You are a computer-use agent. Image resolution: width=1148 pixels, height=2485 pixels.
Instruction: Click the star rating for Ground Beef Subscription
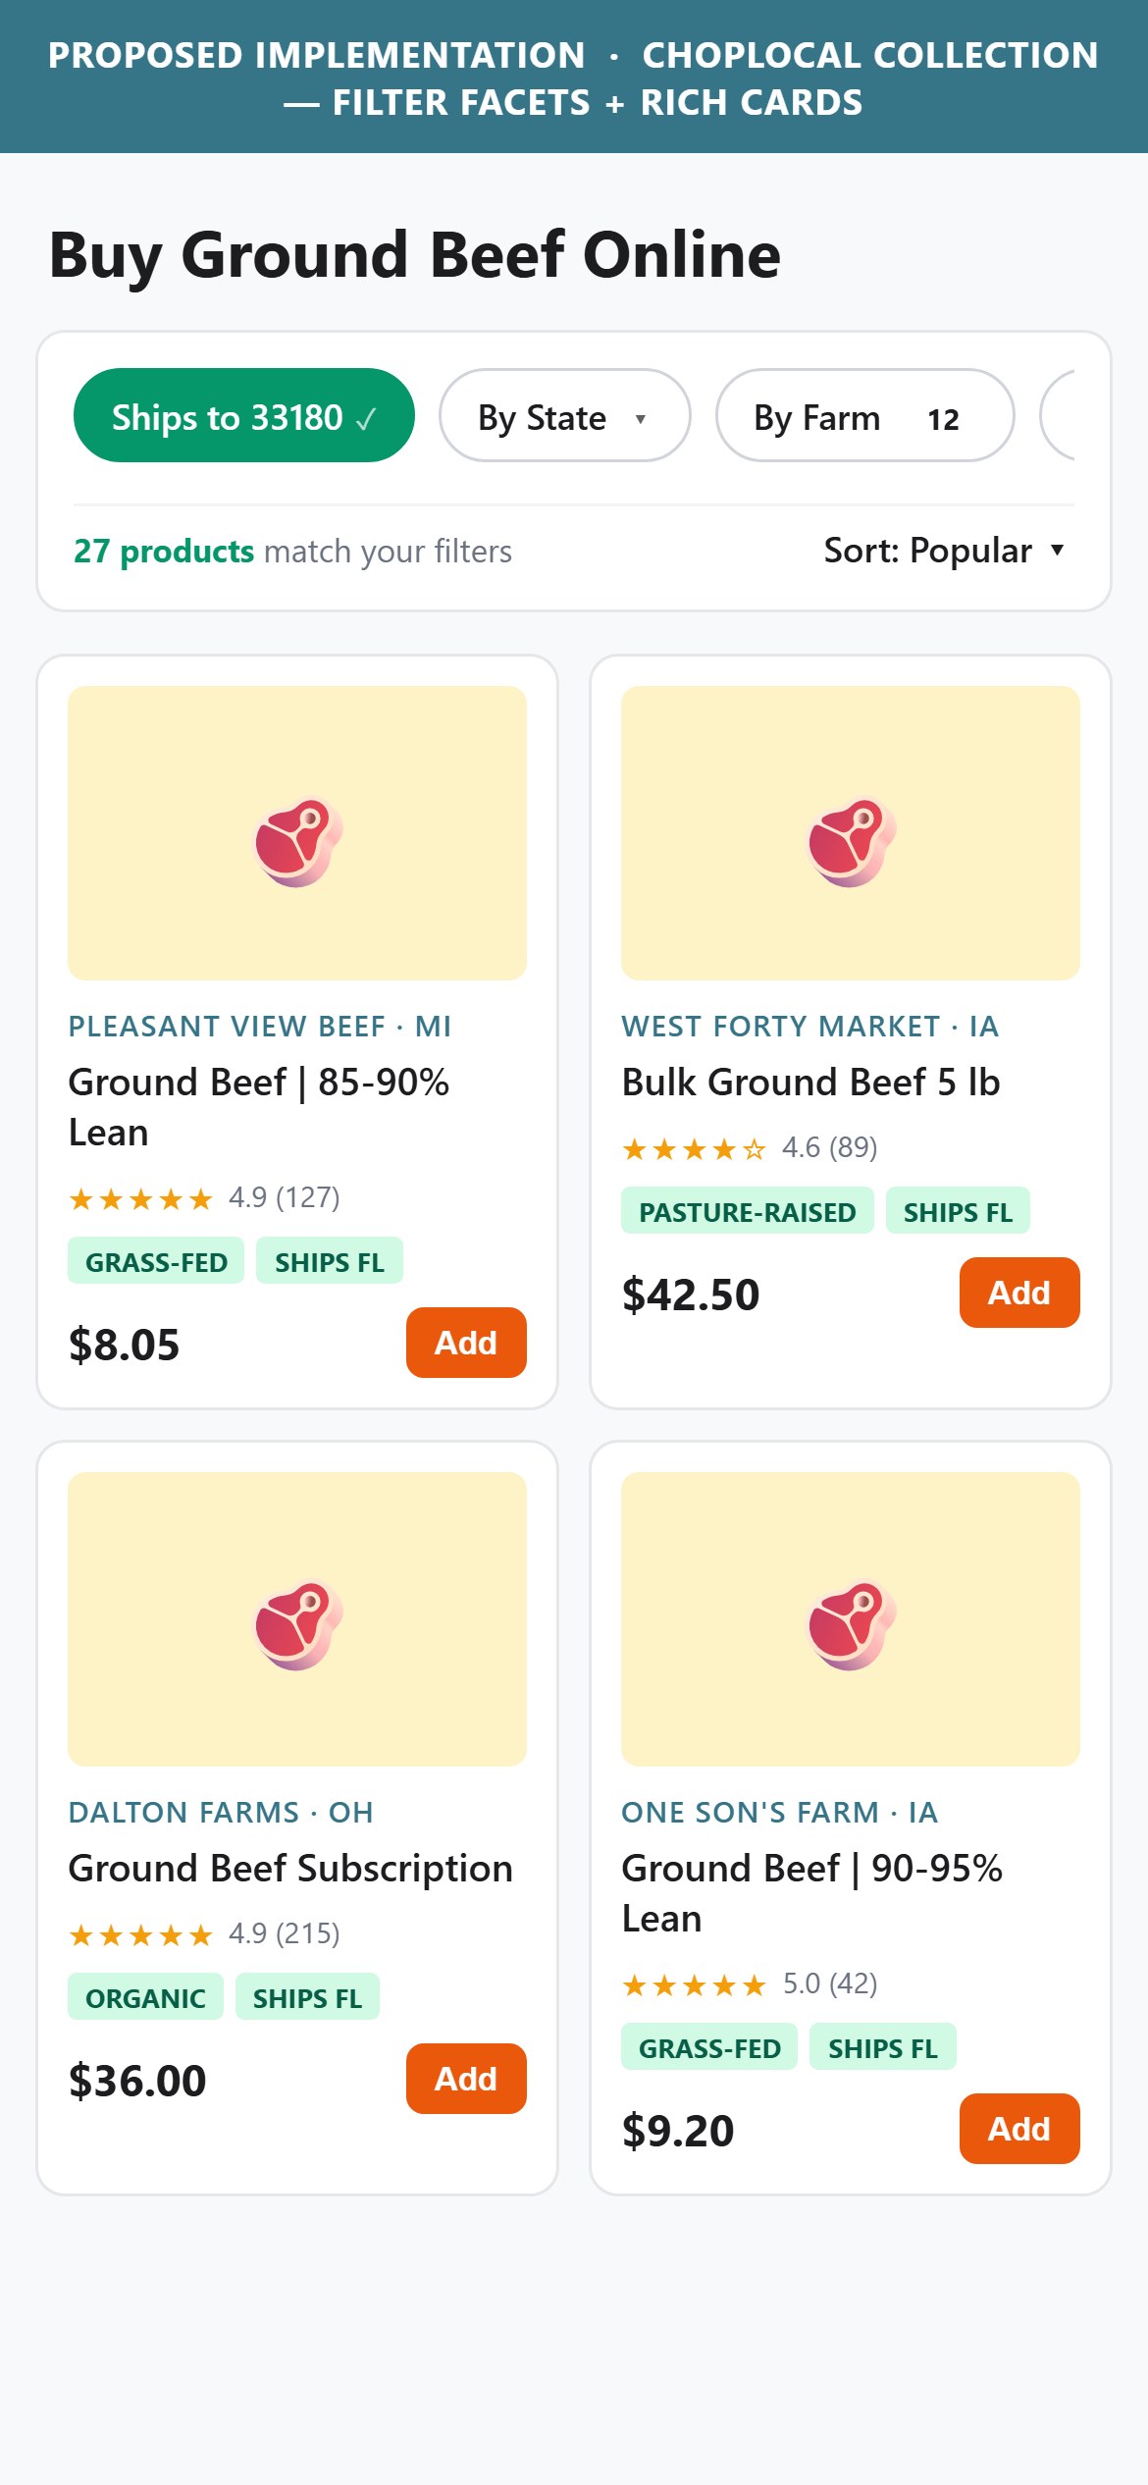pyautogui.click(x=204, y=1933)
